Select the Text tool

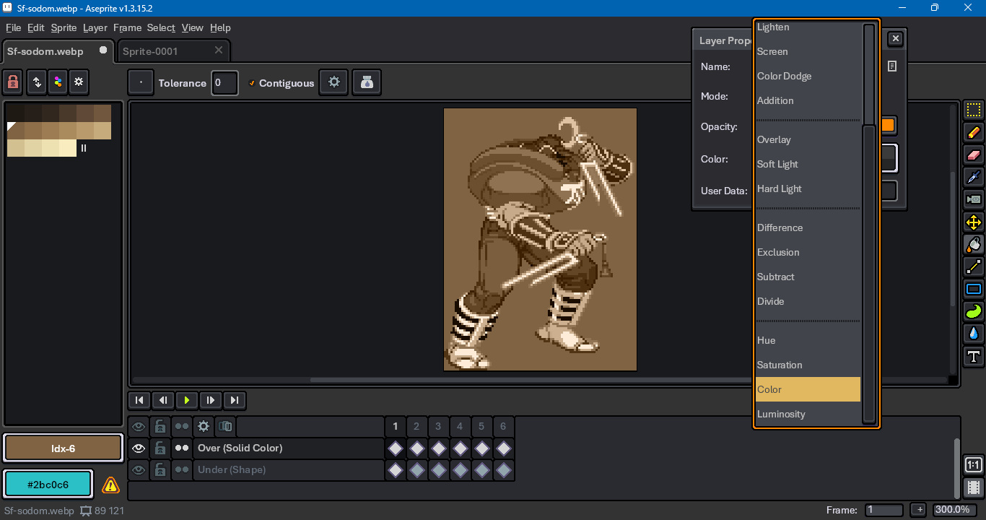point(973,356)
